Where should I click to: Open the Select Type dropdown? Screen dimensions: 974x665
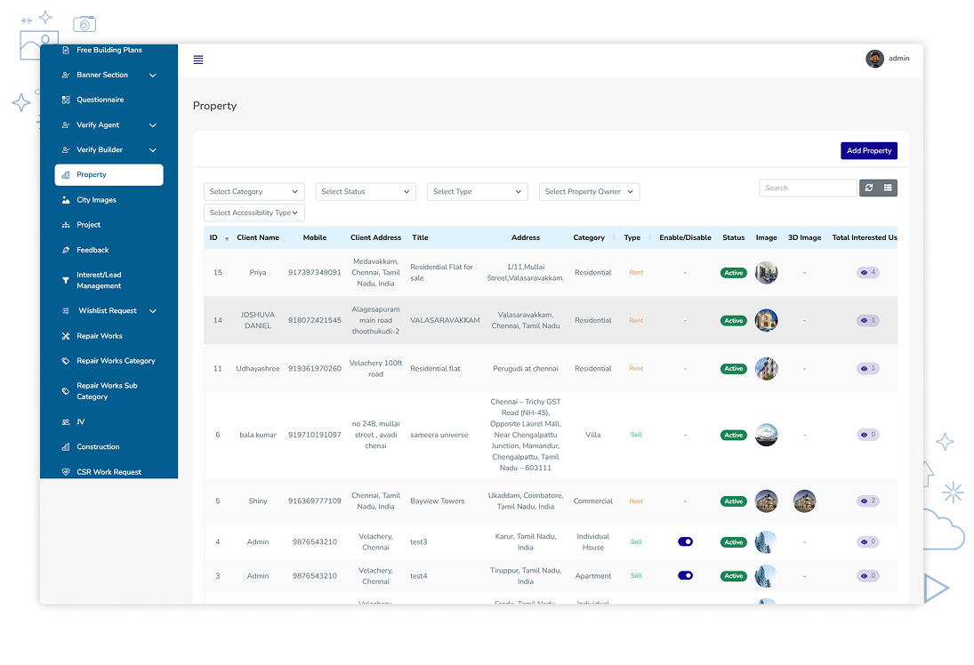pos(477,192)
